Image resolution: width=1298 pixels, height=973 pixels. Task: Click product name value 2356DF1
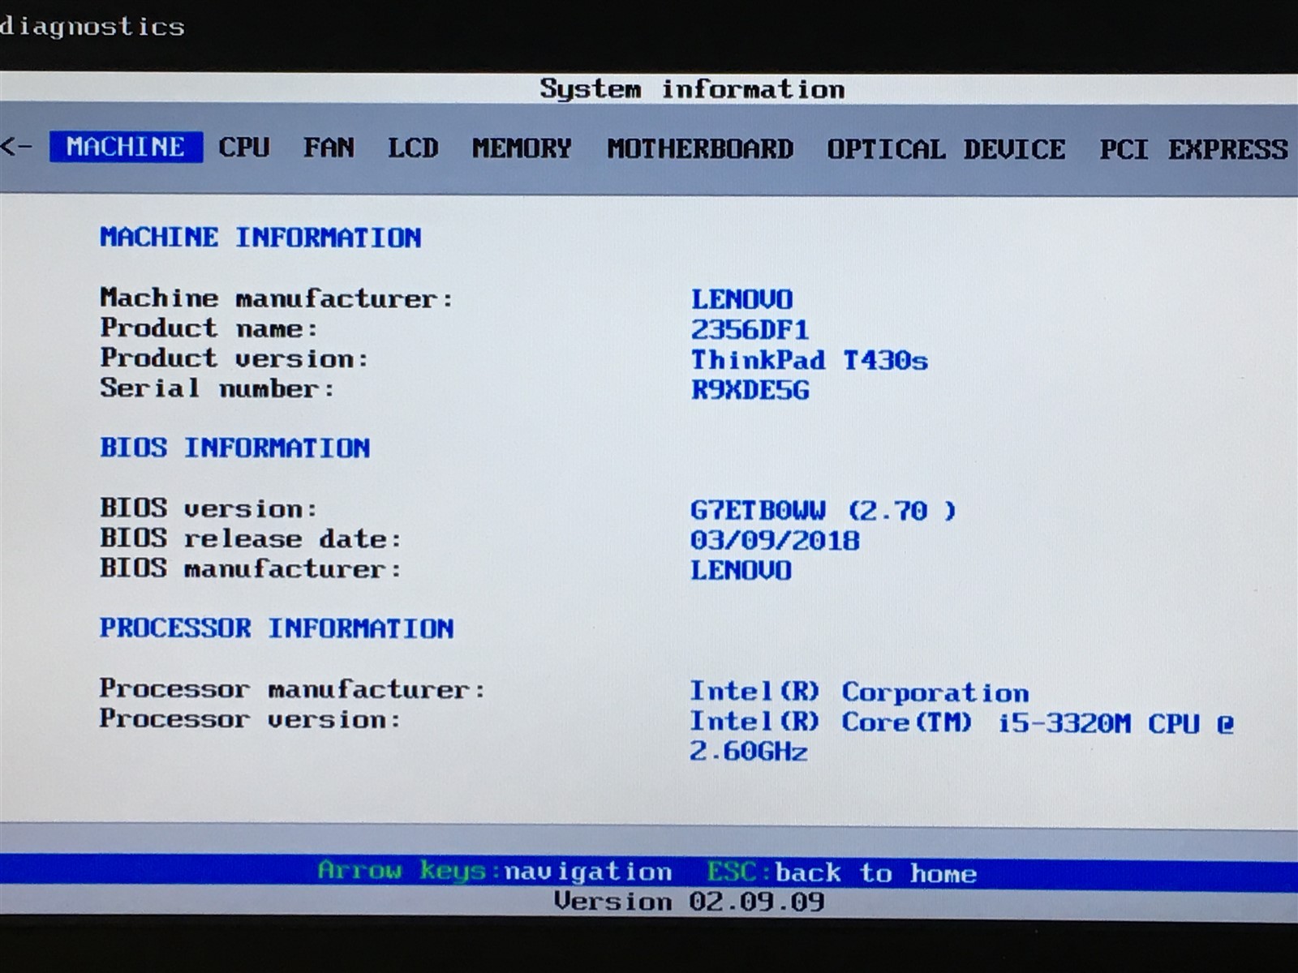(750, 330)
